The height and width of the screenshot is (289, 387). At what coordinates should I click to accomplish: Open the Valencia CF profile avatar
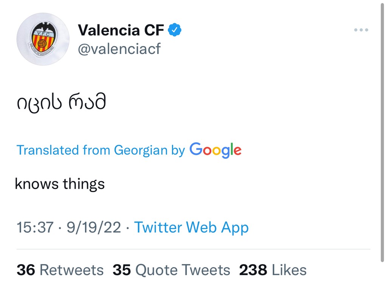pos(43,39)
